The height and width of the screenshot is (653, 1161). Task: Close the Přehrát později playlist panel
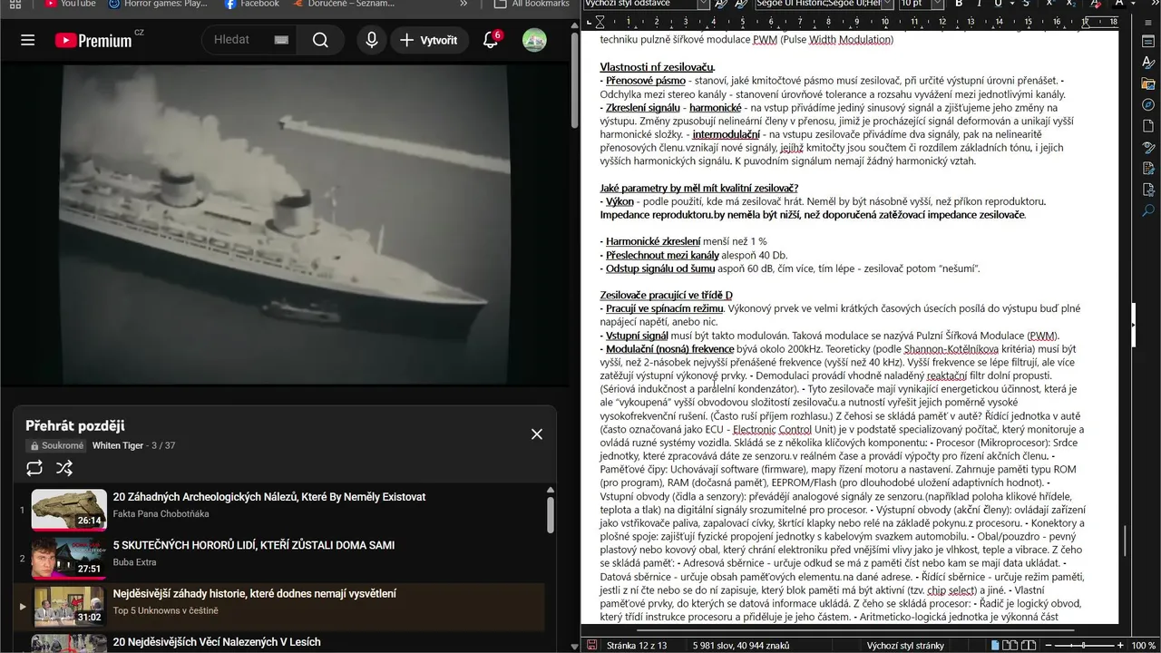pyautogui.click(x=537, y=434)
